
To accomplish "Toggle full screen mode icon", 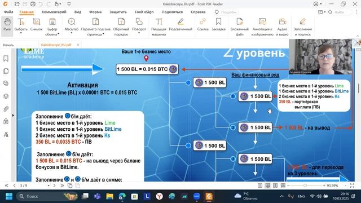I will click(352, 186).
